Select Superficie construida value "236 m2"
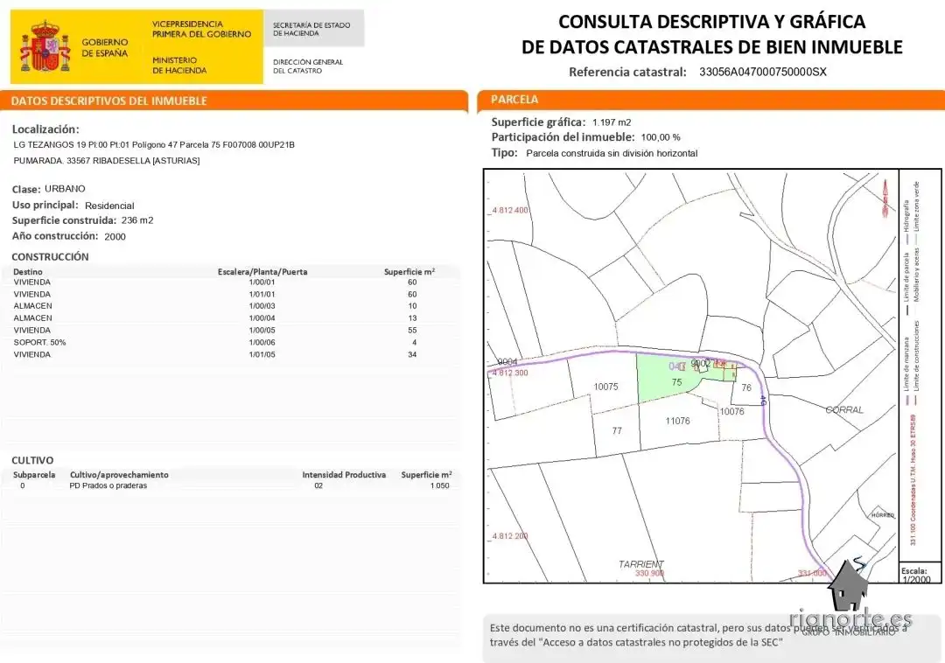 click(x=137, y=220)
